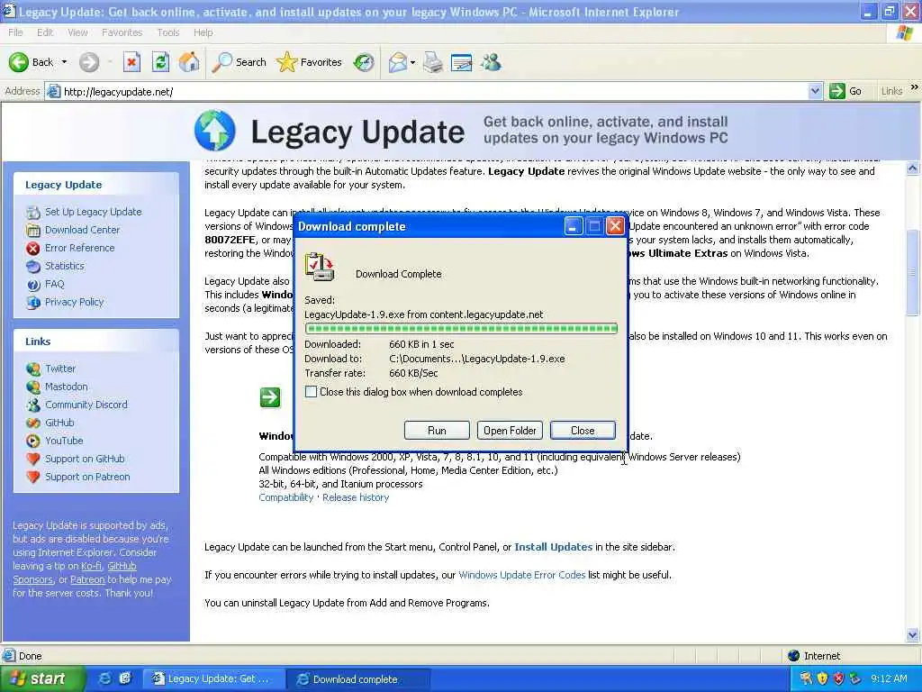This screenshot has height=692, width=922.
Task: Open the Release history link
Action: click(x=356, y=497)
